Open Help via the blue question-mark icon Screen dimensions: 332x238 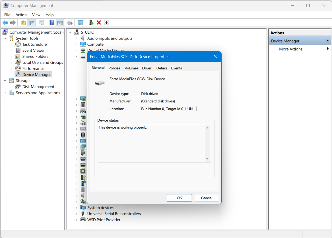pos(52,23)
